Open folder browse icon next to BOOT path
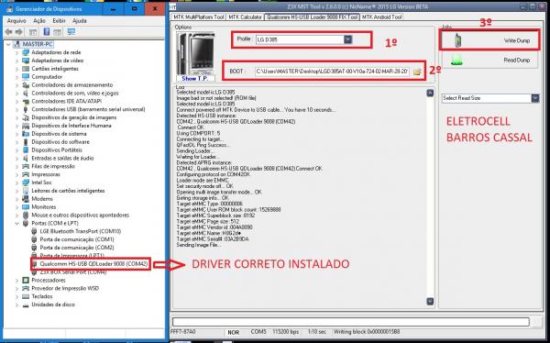This screenshot has width=550, height=343. [417, 72]
